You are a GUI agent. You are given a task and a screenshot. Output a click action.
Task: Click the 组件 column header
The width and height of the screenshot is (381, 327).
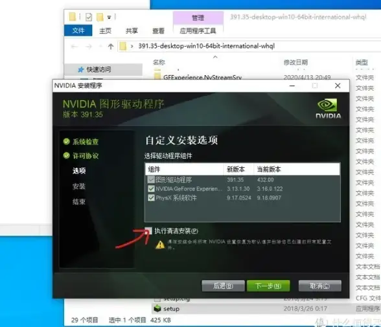(x=185, y=169)
